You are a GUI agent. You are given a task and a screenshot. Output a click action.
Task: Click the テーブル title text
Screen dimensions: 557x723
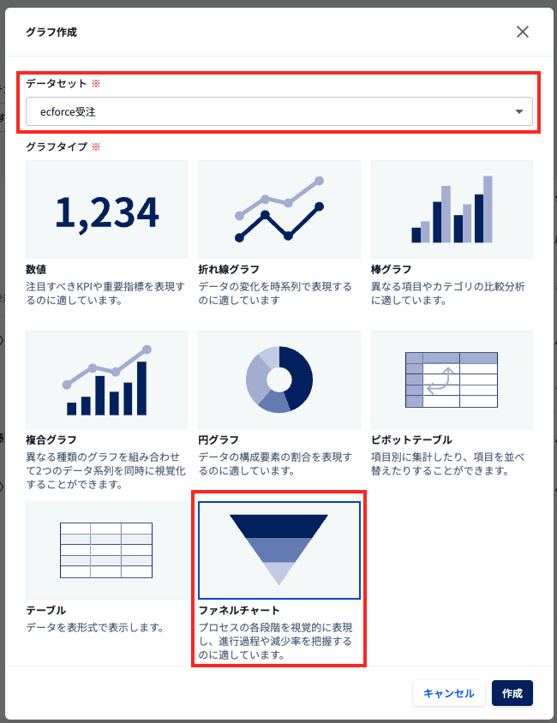[x=45, y=611]
